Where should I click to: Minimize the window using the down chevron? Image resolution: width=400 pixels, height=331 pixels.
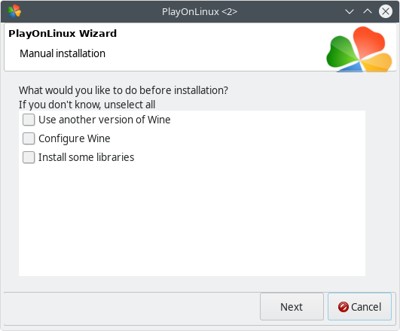(x=350, y=11)
